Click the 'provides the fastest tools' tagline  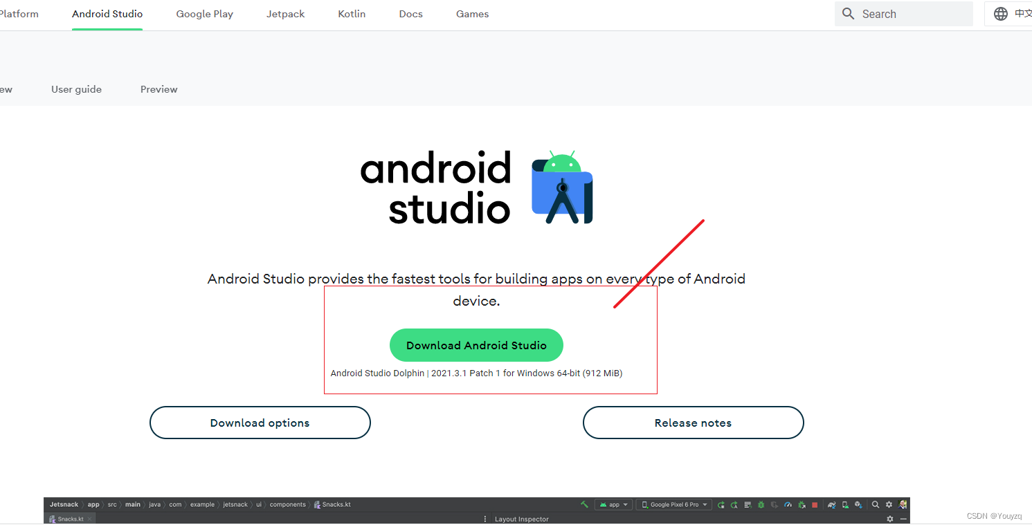[476, 290]
